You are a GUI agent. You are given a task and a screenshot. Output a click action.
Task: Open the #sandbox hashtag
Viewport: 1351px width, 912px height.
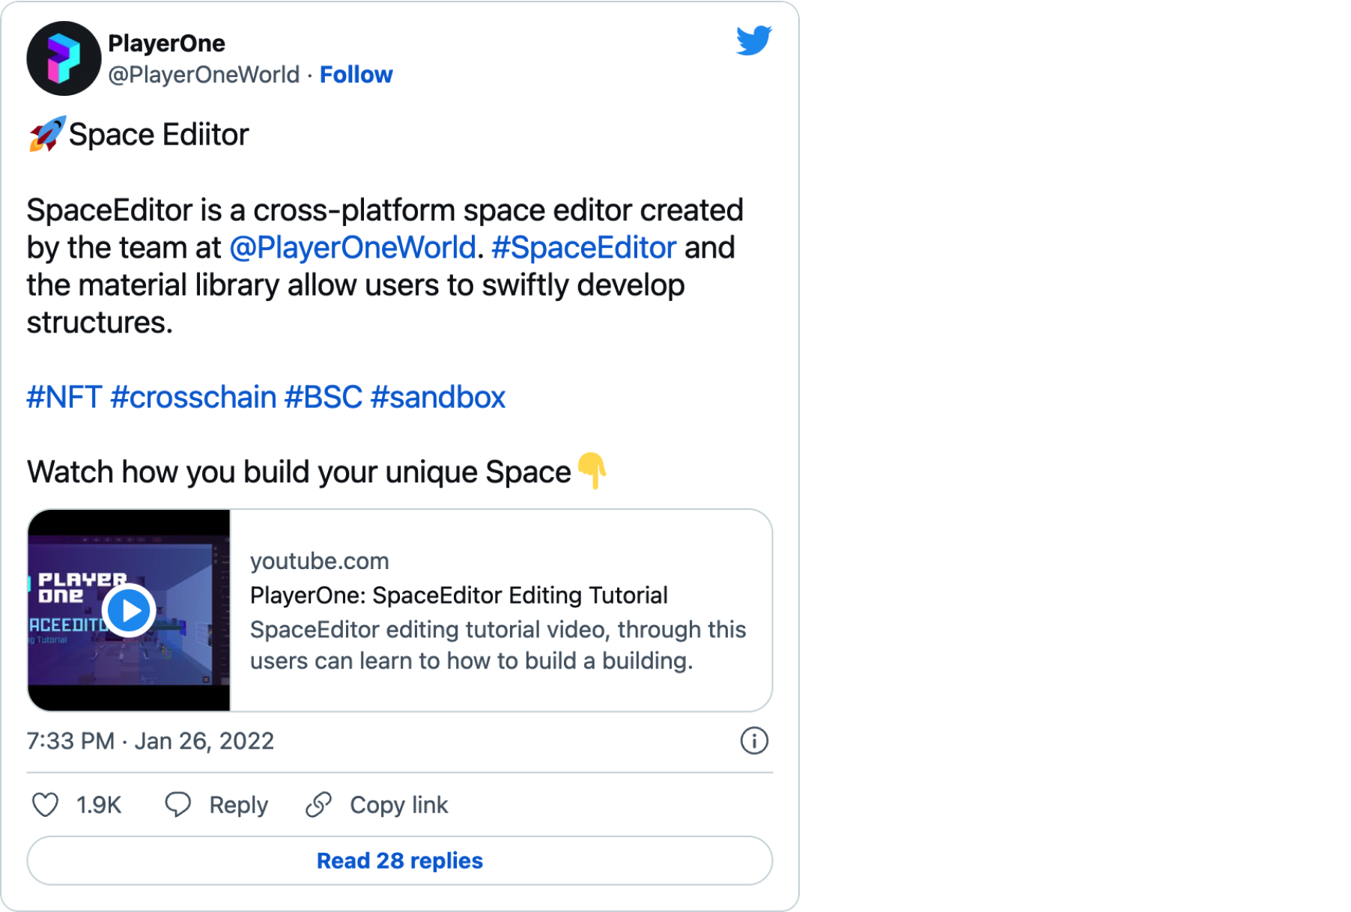click(438, 398)
